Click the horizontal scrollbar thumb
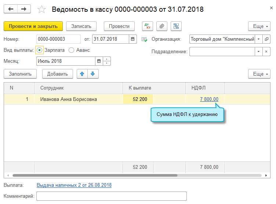This screenshot has width=276, height=204. [x=95, y=175]
